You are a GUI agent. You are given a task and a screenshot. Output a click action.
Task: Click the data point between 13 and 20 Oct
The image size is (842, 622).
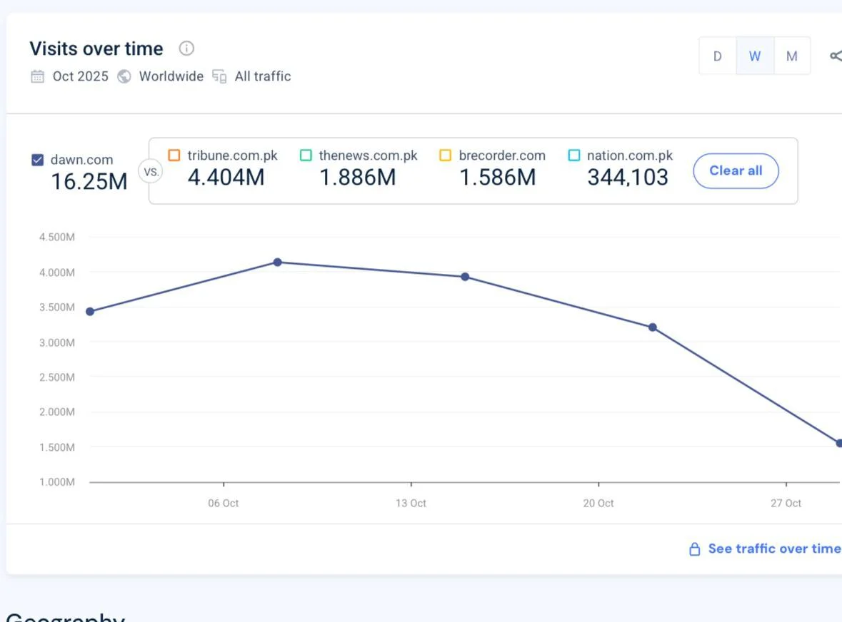click(x=465, y=277)
